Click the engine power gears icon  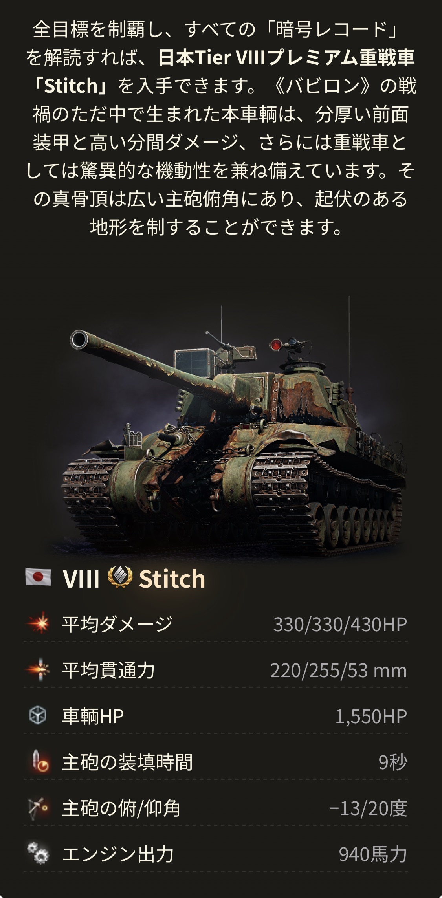(x=38, y=854)
